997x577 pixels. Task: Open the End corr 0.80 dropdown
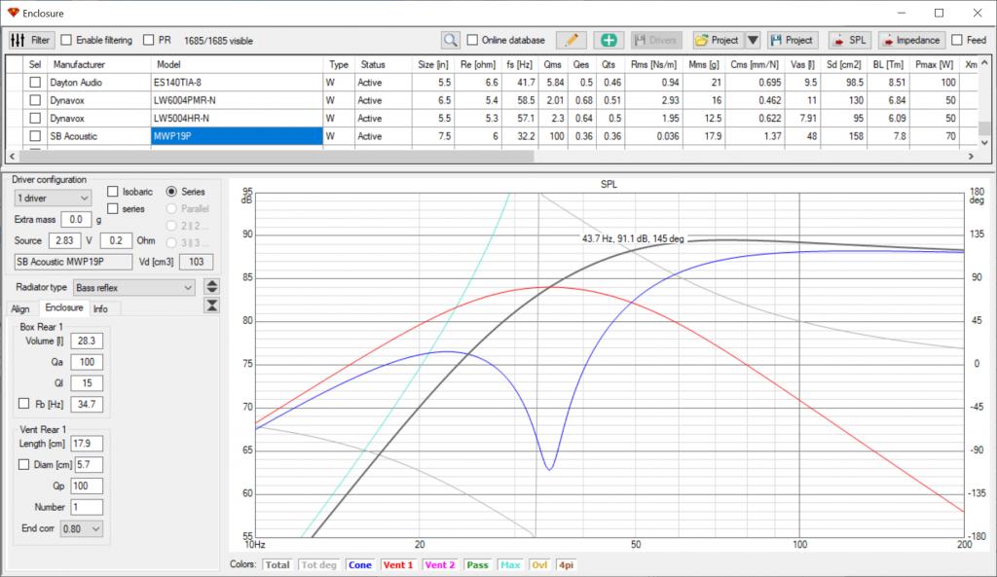(82, 528)
